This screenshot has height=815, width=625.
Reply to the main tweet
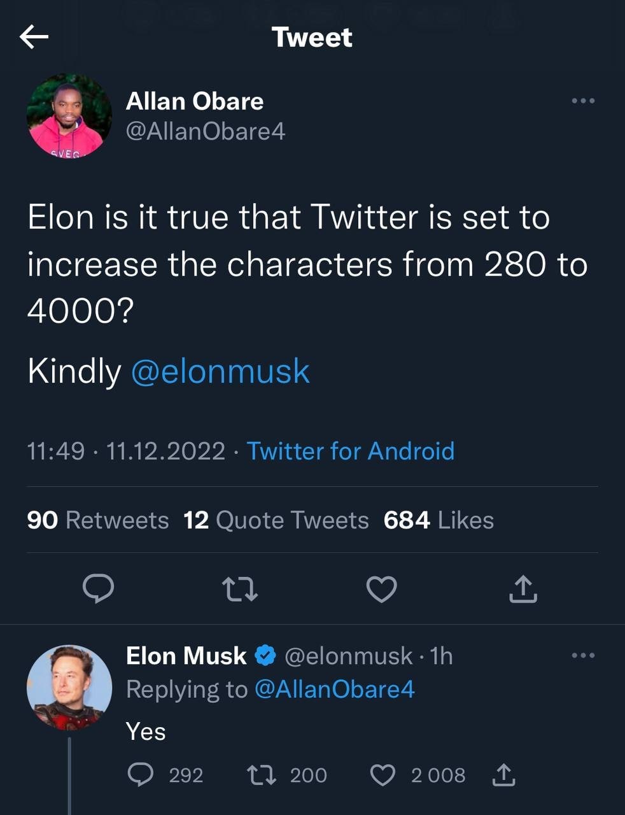99,589
